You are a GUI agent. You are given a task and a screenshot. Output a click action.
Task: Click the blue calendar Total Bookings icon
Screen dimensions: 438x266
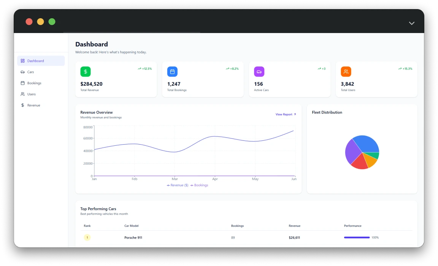click(172, 72)
